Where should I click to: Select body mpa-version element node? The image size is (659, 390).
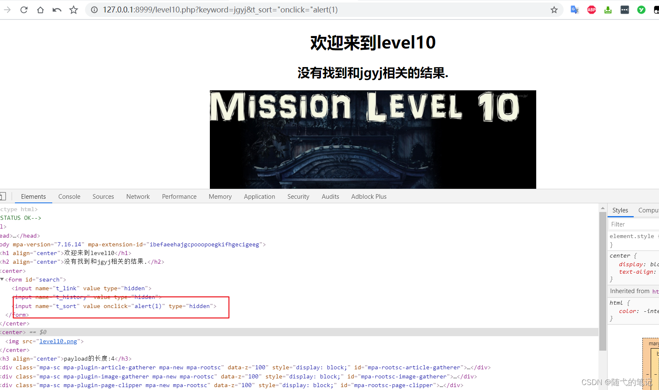point(133,244)
